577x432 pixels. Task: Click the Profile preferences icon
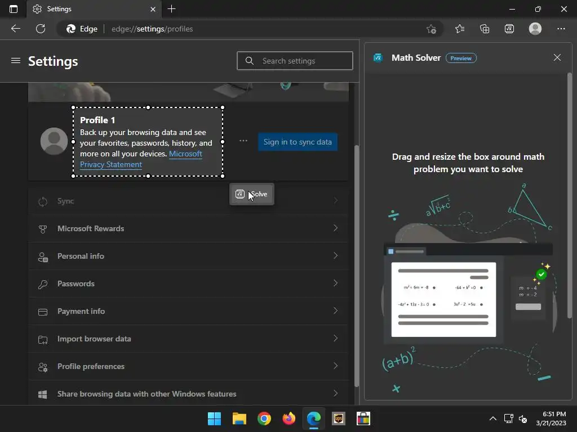click(43, 367)
